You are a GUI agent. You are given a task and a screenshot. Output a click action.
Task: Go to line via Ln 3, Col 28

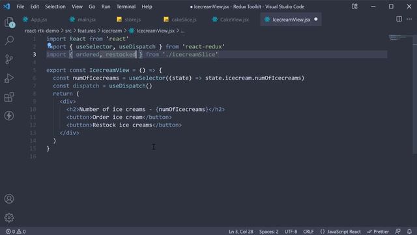(x=241, y=232)
